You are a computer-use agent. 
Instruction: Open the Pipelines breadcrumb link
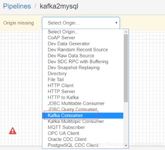(17, 6)
